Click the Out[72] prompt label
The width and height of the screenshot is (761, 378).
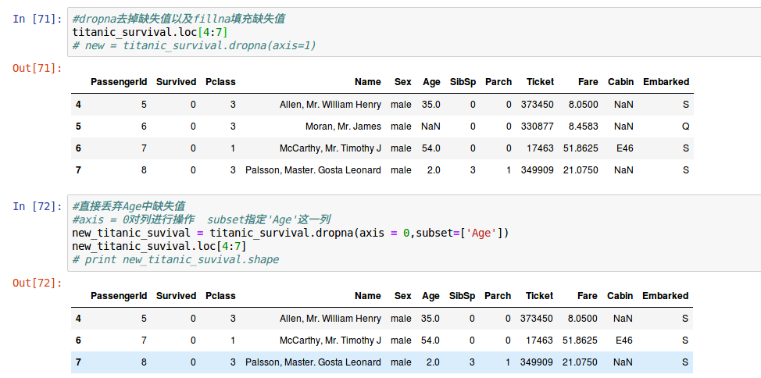click(38, 283)
